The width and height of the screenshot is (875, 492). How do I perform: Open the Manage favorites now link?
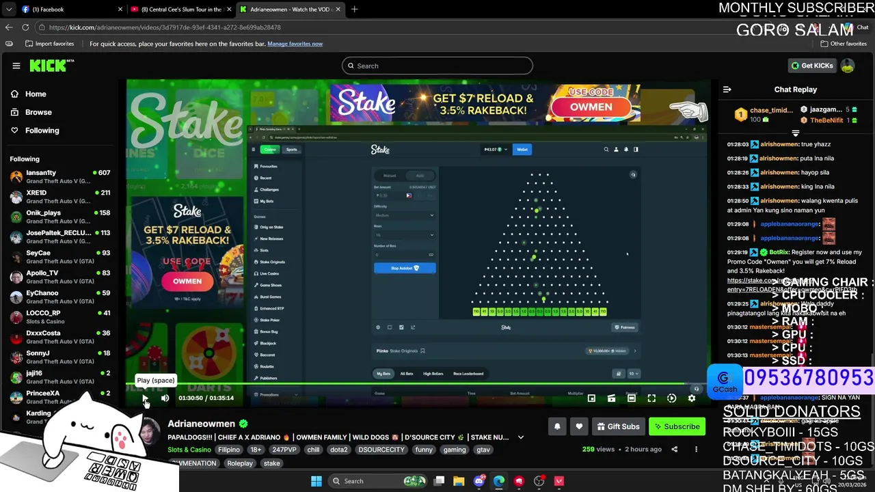[295, 44]
